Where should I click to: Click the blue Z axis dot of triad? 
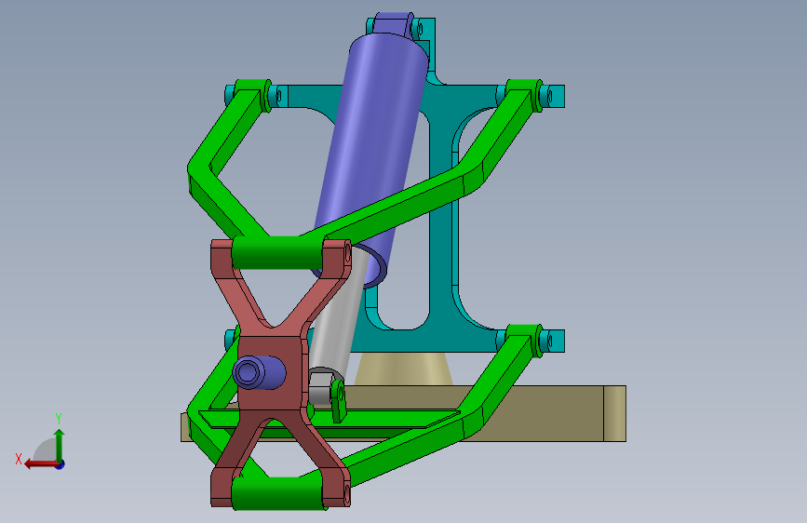pos(61,464)
